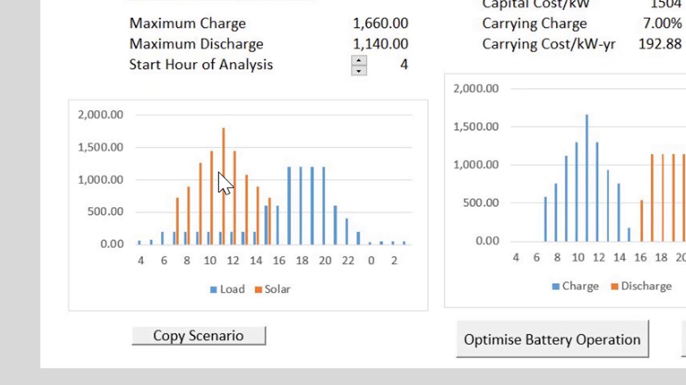Click the tallest orange Solar bar at hour 11

click(x=223, y=186)
